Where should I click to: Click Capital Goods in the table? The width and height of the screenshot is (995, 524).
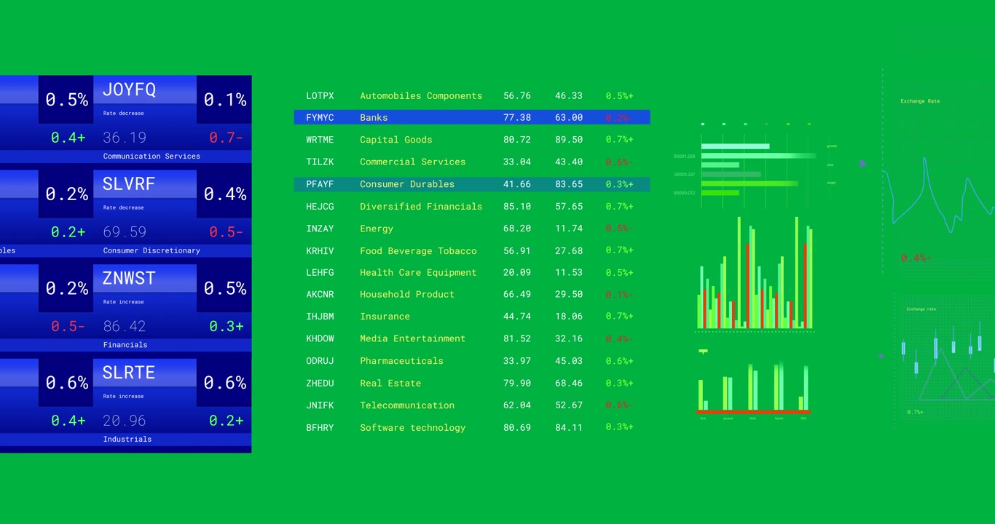(396, 140)
